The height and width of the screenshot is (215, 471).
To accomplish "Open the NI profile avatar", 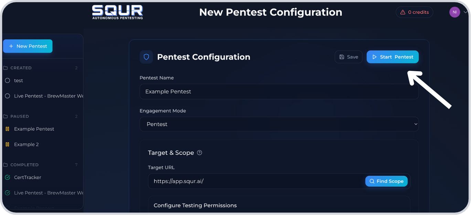I will point(454,12).
